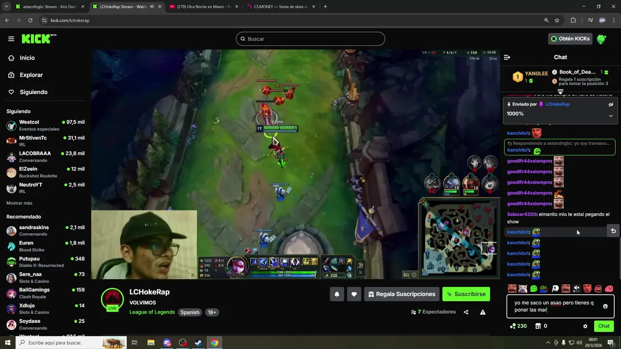621x349 pixels.
Task: Open the emoji picker in chat input
Action: pyautogui.click(x=605, y=306)
